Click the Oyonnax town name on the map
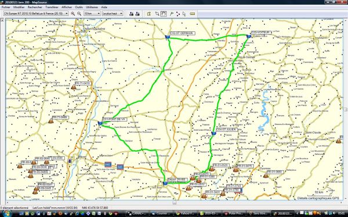 (x=265, y=168)
